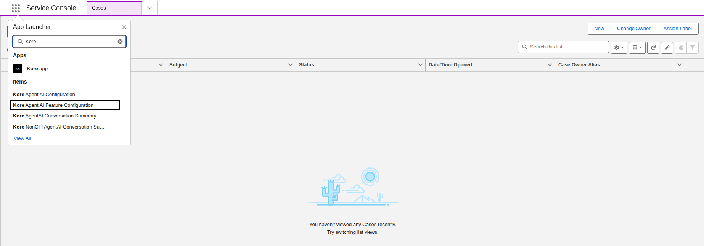Open the Kore app icon
The height and width of the screenshot is (246, 704).
[x=18, y=69]
